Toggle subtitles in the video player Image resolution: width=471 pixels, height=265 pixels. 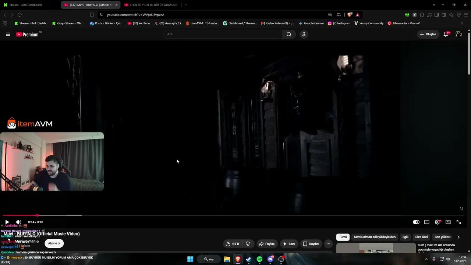click(427, 222)
